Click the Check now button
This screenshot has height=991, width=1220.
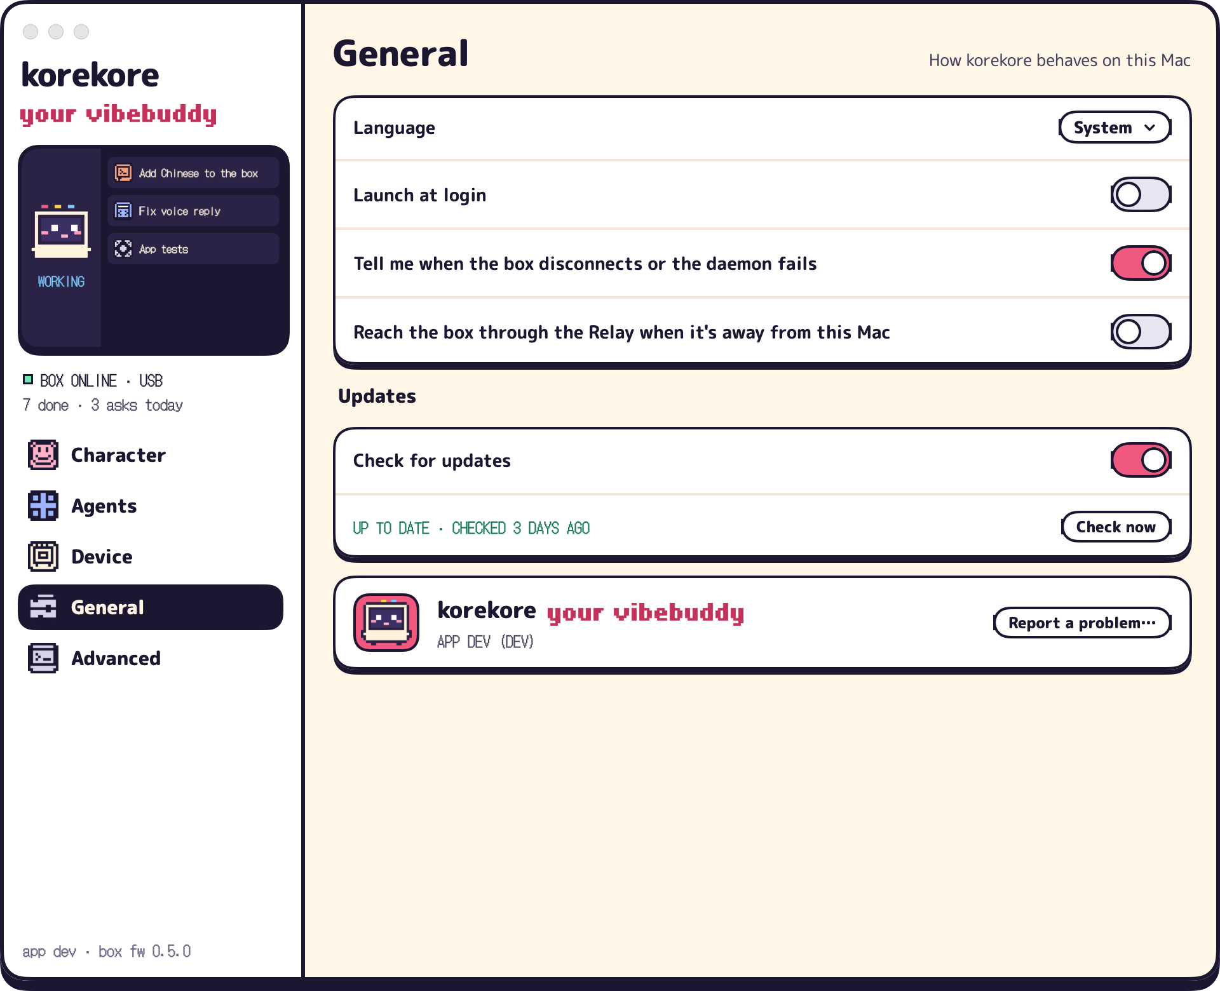[1116, 527]
